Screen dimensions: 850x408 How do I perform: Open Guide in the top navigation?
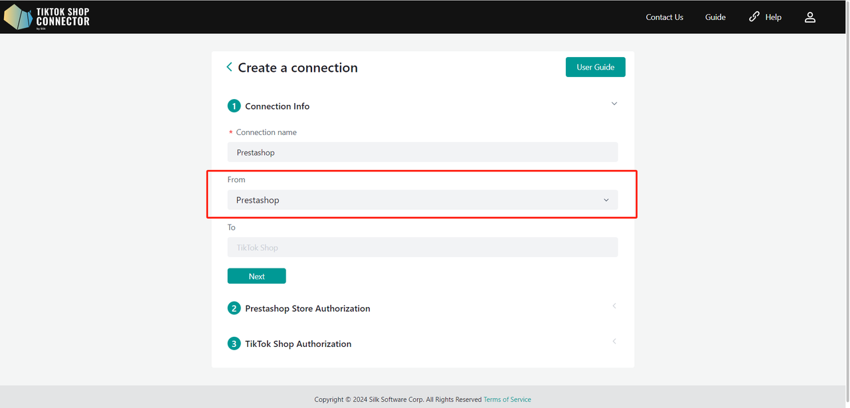[715, 17]
